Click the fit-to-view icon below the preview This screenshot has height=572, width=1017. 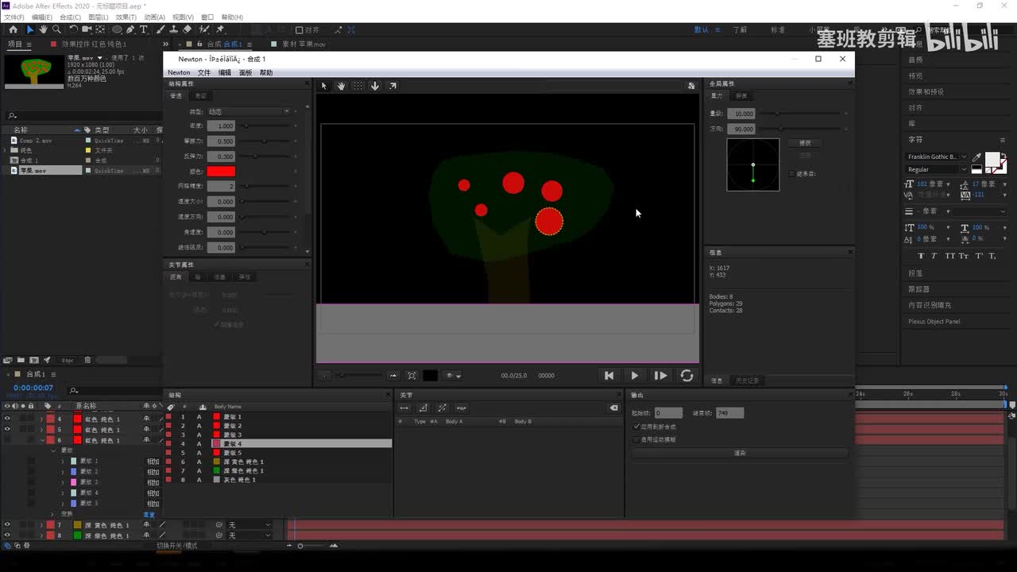click(x=412, y=376)
